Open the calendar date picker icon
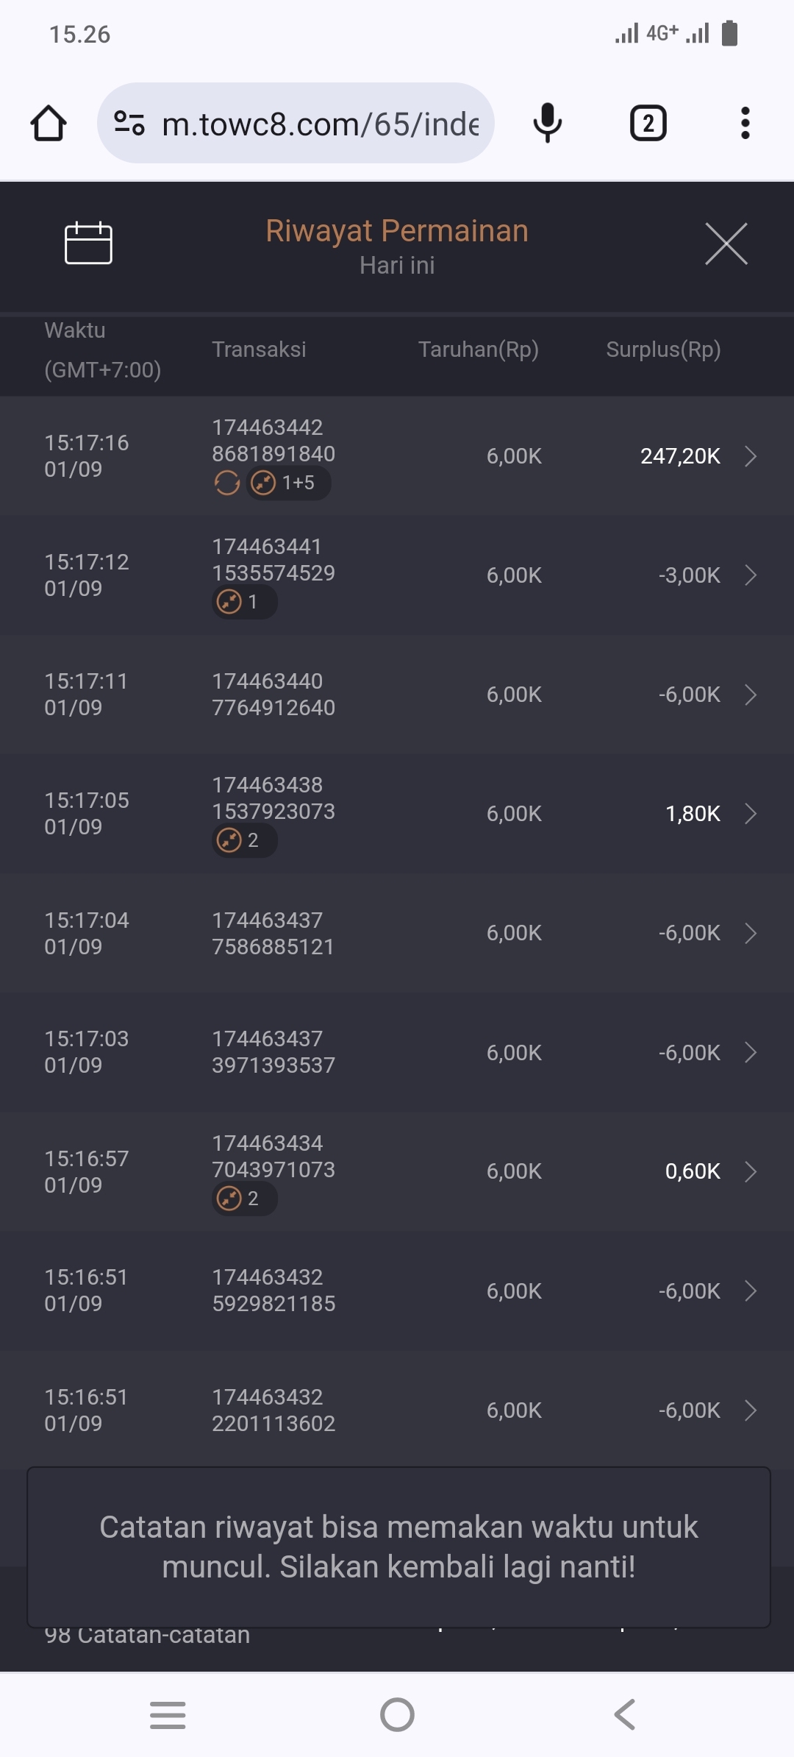 [x=88, y=243]
